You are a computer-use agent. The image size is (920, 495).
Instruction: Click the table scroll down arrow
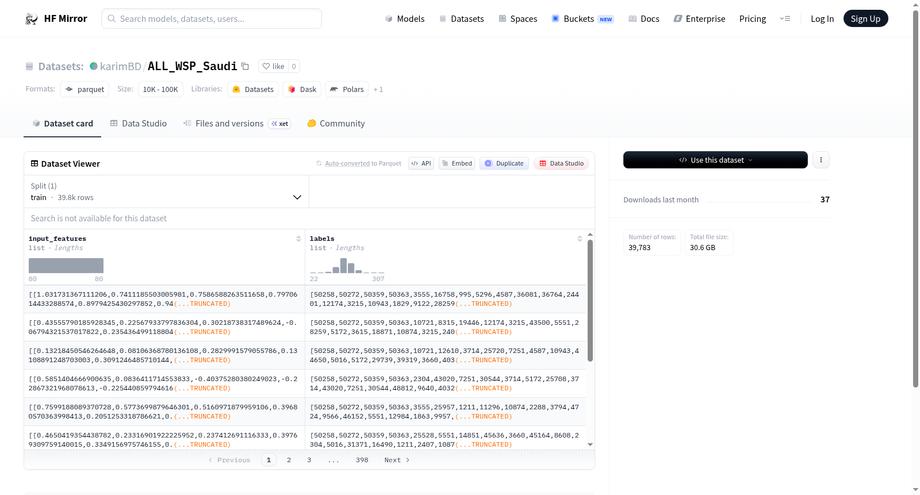[590, 444]
